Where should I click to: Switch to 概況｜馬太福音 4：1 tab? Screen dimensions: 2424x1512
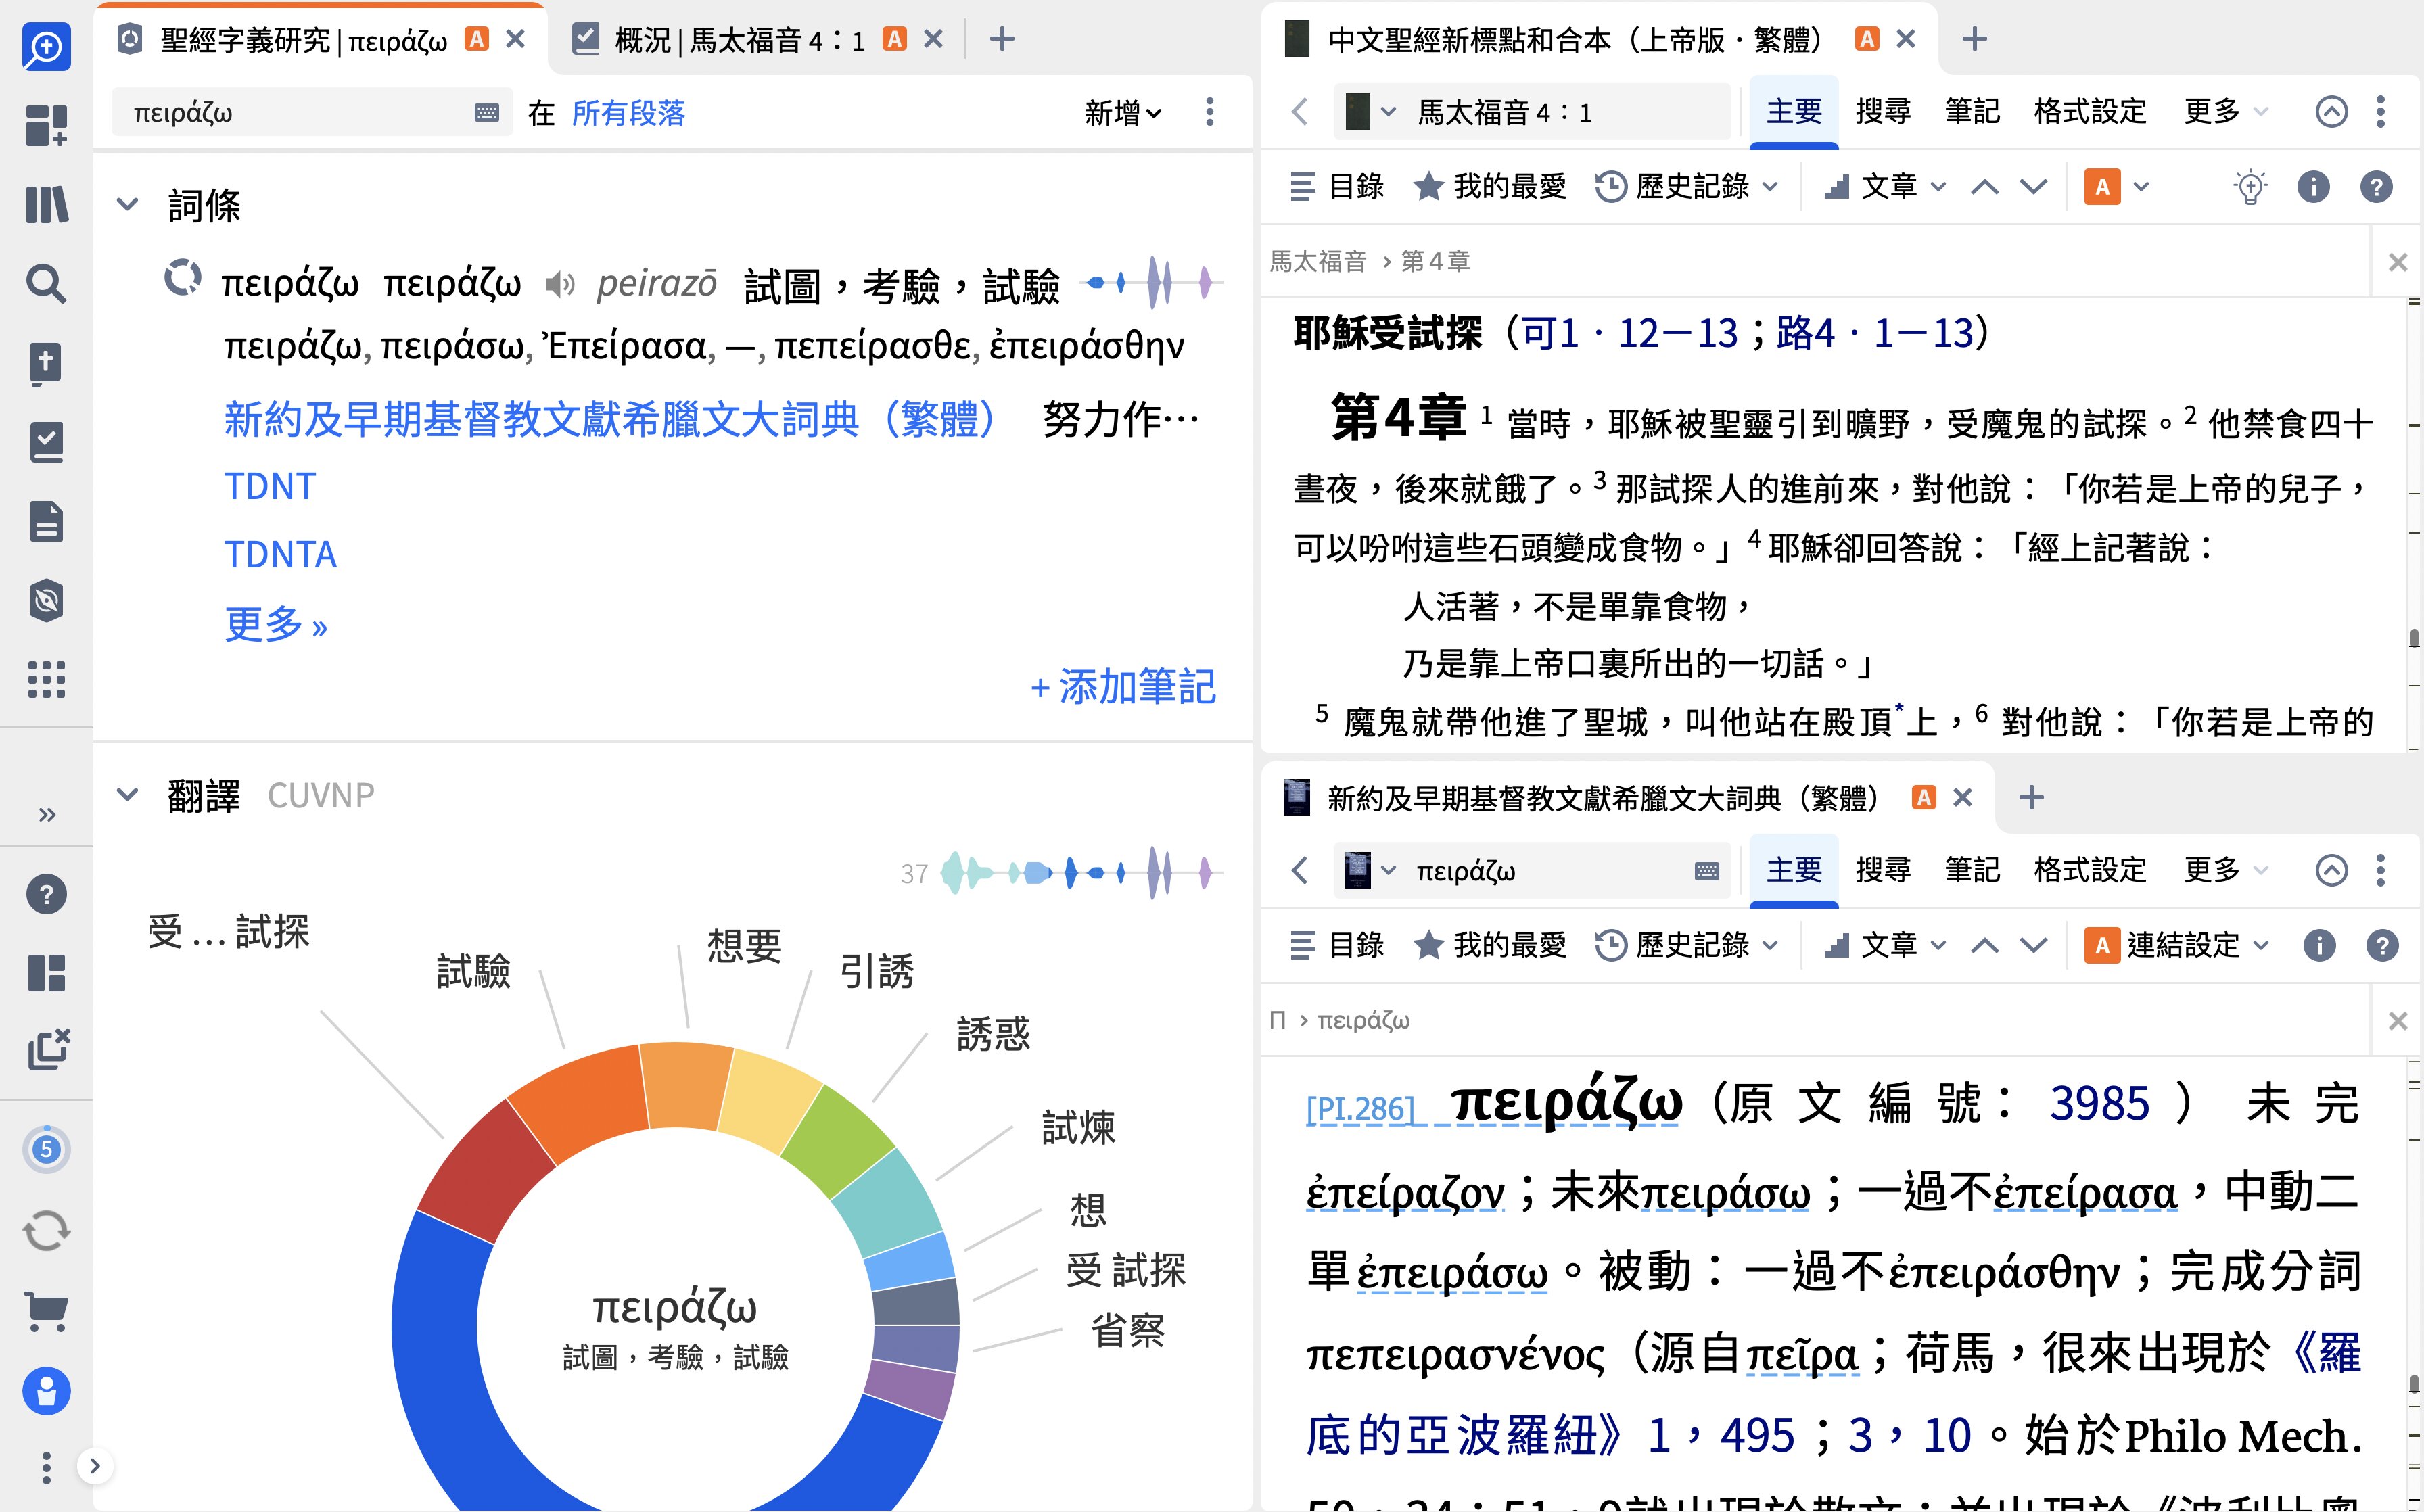pyautogui.click(x=740, y=40)
